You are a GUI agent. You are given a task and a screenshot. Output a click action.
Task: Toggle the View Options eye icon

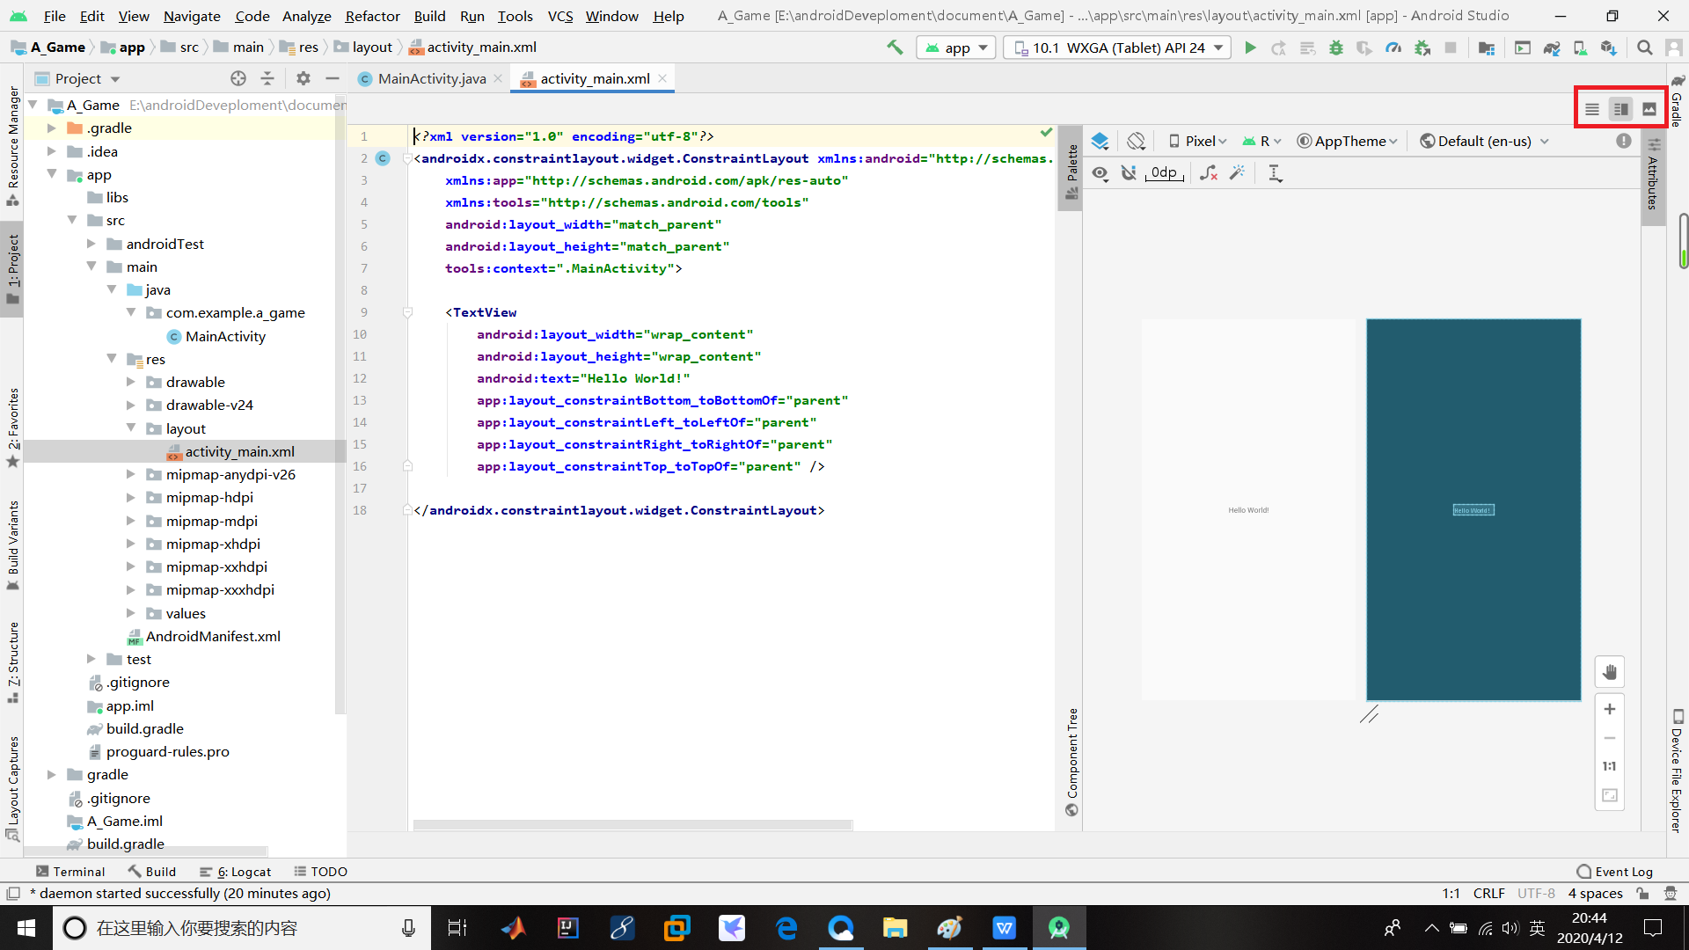(1100, 173)
